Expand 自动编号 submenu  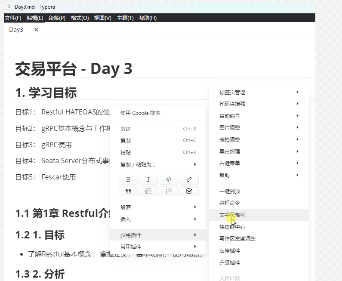pyautogui.click(x=259, y=116)
